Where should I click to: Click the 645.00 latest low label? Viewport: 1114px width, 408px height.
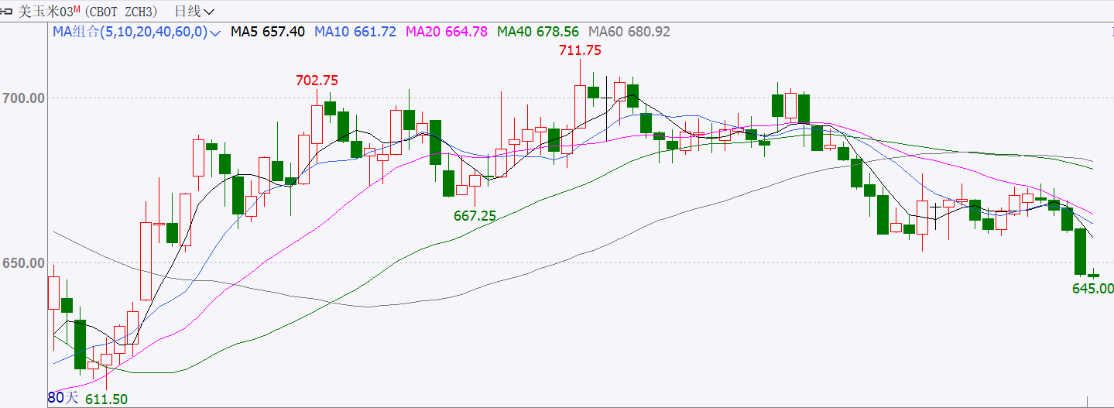(x=1092, y=288)
